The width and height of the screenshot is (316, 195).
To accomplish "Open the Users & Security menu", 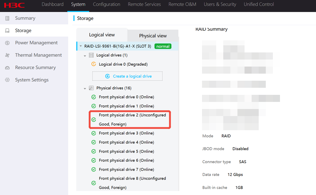I will tap(220, 4).
